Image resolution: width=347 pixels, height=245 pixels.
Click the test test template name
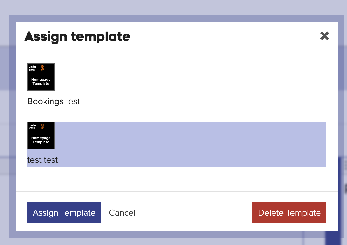(42, 160)
